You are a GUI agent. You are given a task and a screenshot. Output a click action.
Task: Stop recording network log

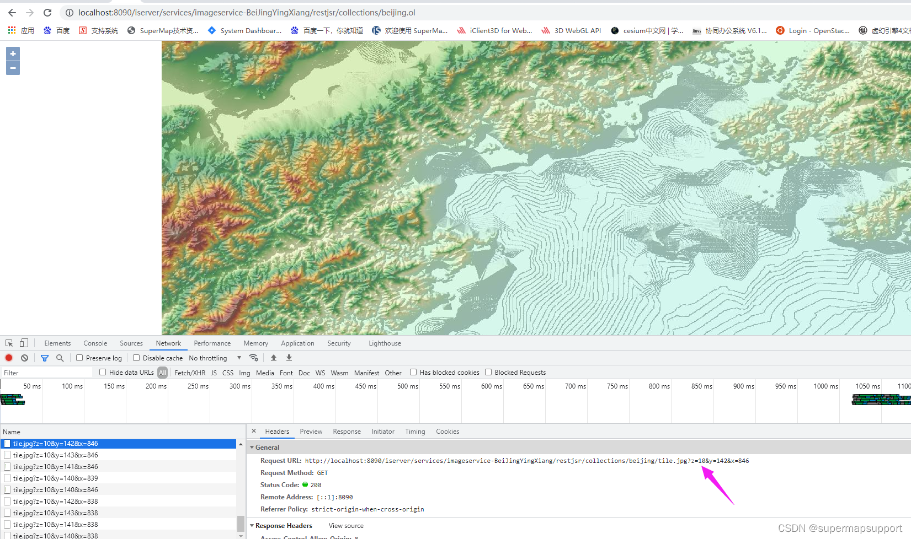tap(8, 358)
